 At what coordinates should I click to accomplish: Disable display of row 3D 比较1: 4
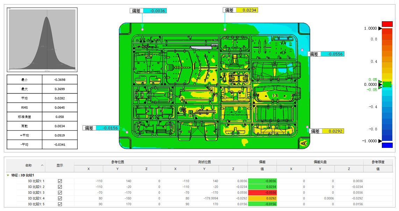click(x=60, y=198)
